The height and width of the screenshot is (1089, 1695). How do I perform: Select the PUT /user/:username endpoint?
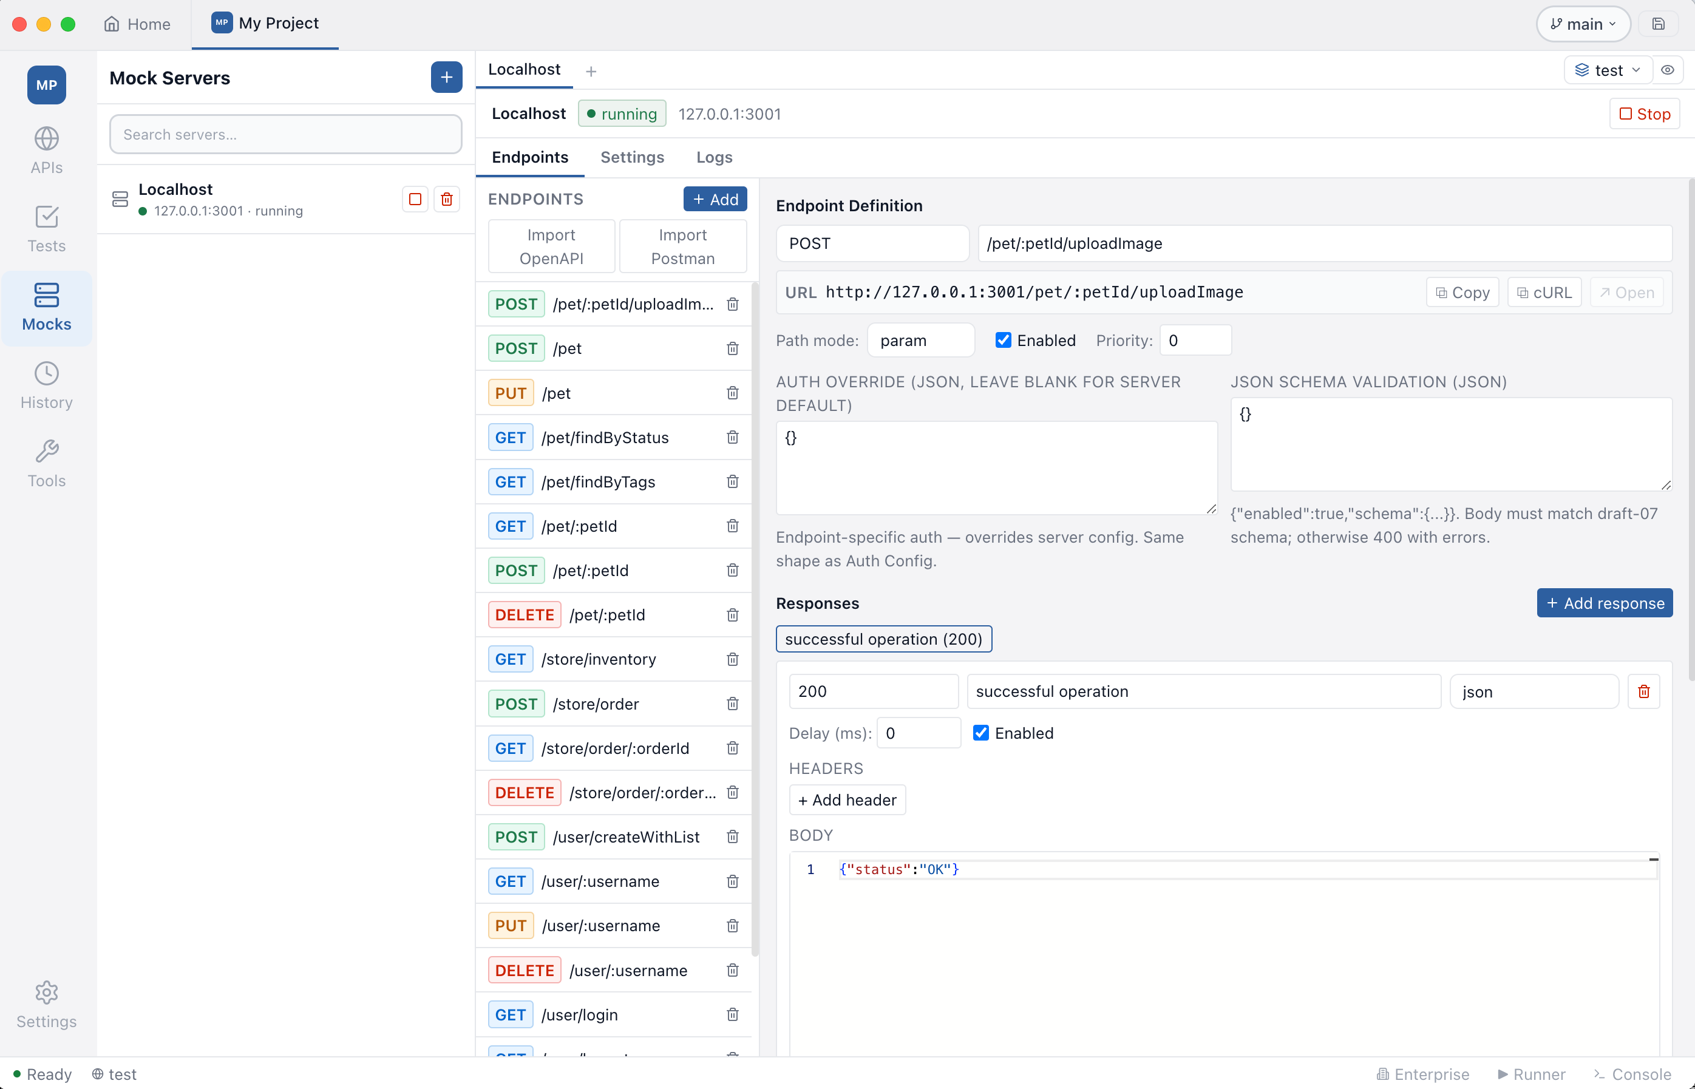(x=613, y=926)
